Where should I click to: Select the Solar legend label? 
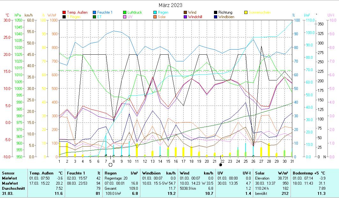162,17
